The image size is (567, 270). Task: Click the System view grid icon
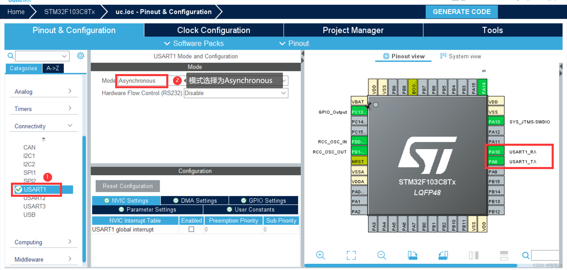443,56
